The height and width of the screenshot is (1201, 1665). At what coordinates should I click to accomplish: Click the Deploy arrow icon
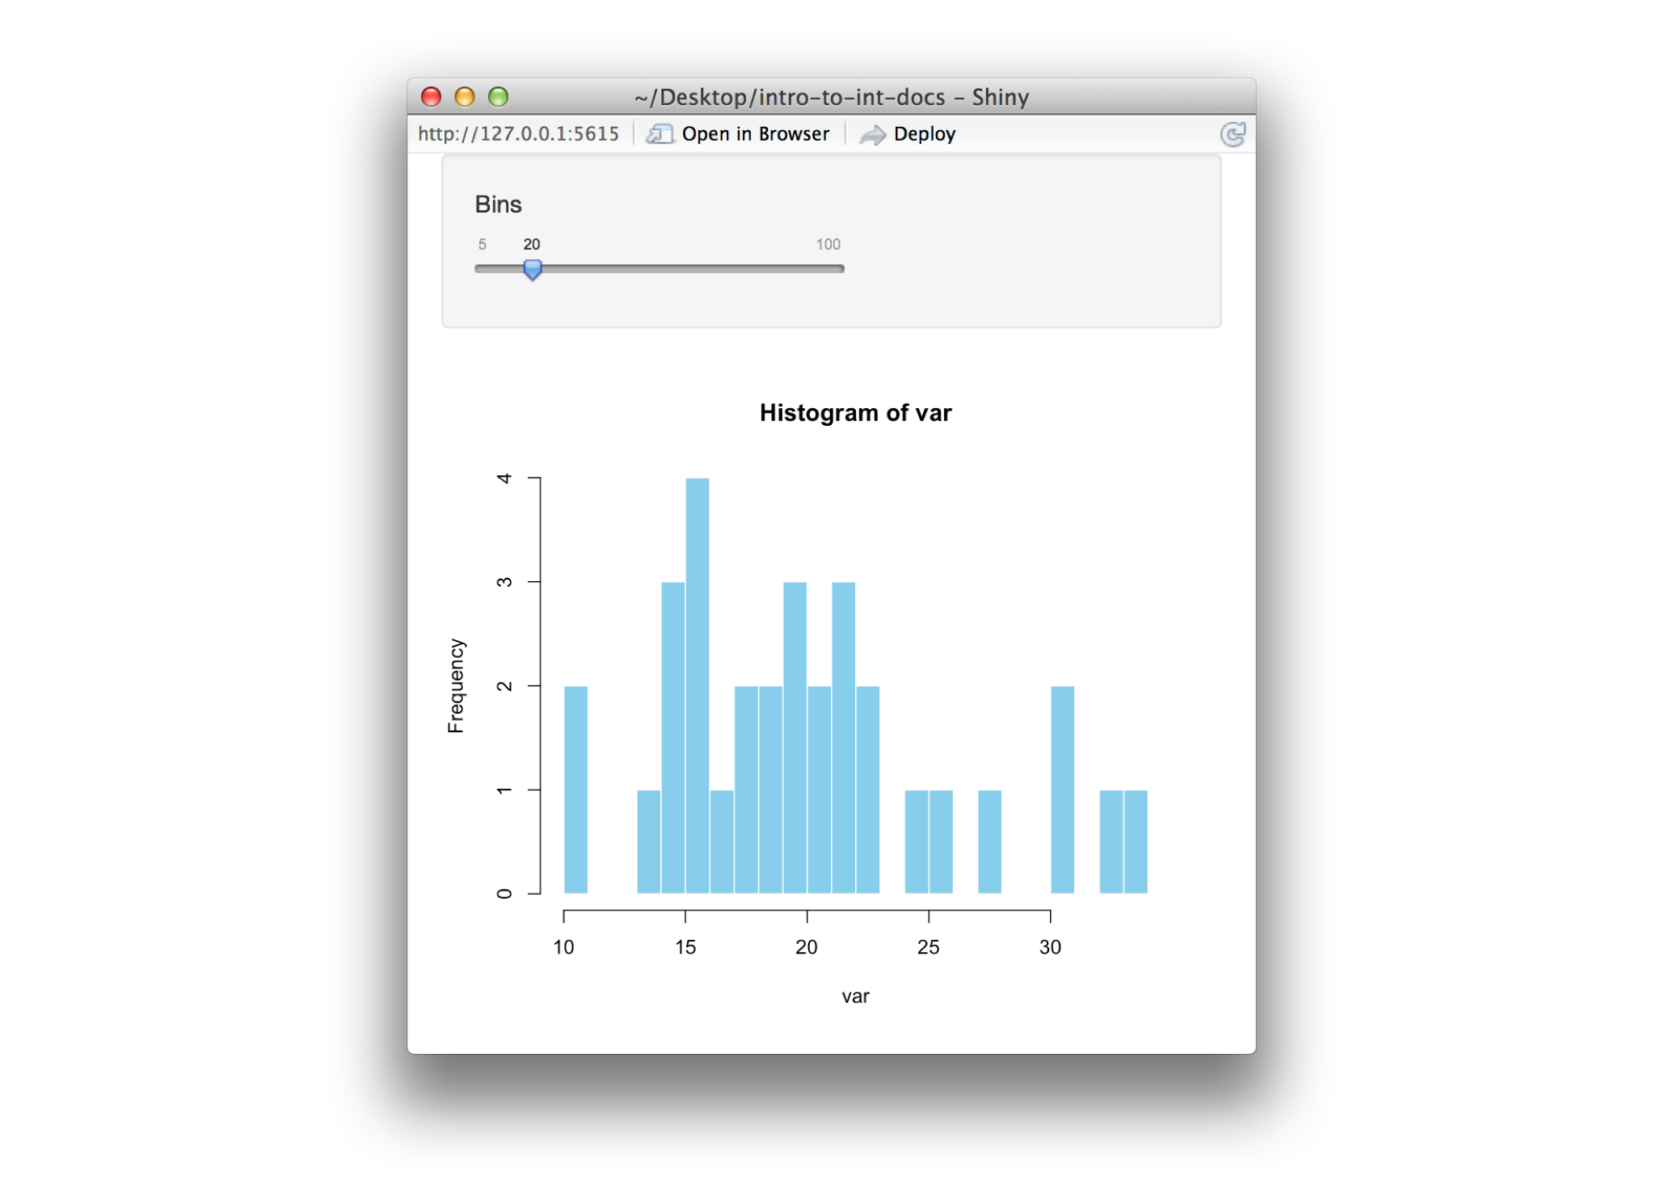(874, 133)
